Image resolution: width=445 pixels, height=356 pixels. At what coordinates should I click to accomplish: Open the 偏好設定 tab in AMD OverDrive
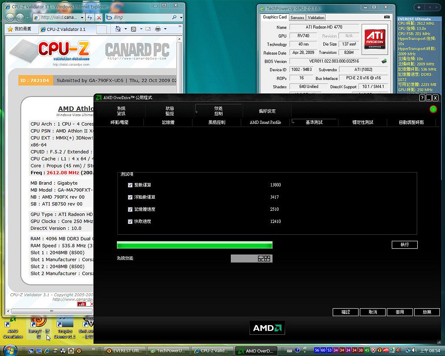[x=267, y=111]
